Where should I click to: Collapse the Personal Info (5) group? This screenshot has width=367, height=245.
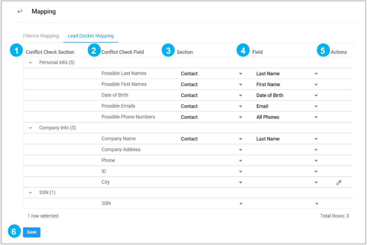click(x=30, y=63)
